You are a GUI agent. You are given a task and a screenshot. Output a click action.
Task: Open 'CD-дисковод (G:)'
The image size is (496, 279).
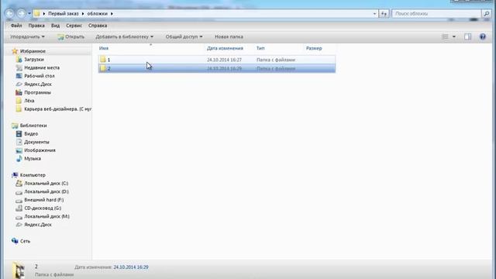43,208
